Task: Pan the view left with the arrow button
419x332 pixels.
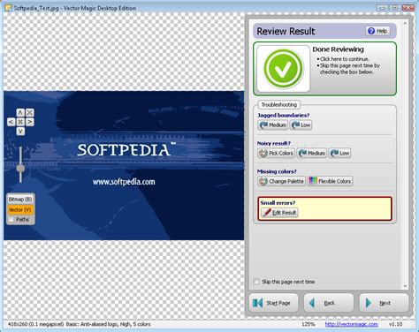Action: (x=11, y=122)
